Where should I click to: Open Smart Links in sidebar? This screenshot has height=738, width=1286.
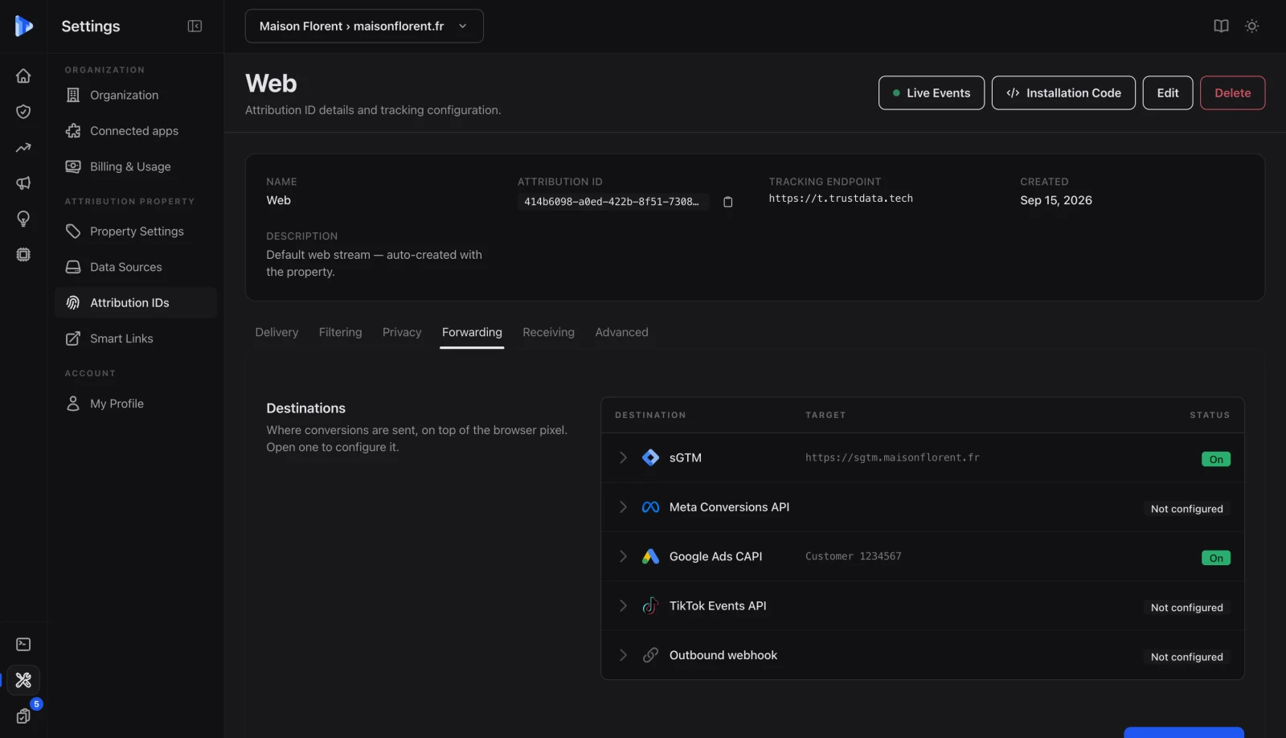[x=136, y=338]
